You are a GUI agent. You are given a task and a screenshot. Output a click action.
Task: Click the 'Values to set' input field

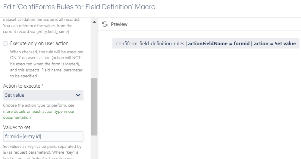(43, 136)
